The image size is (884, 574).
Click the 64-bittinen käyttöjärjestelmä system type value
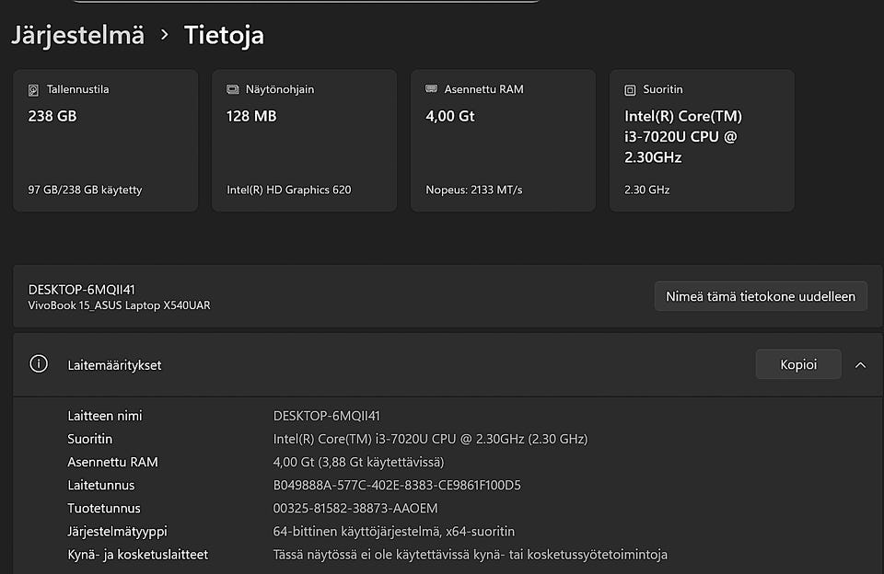click(394, 531)
